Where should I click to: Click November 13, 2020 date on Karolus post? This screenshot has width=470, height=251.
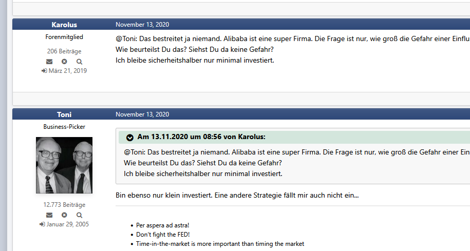pos(142,25)
